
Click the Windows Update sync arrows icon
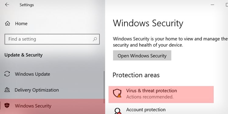[7, 74]
